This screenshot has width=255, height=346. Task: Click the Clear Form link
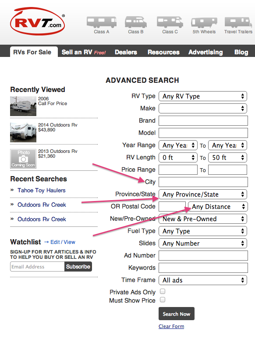point(171,326)
